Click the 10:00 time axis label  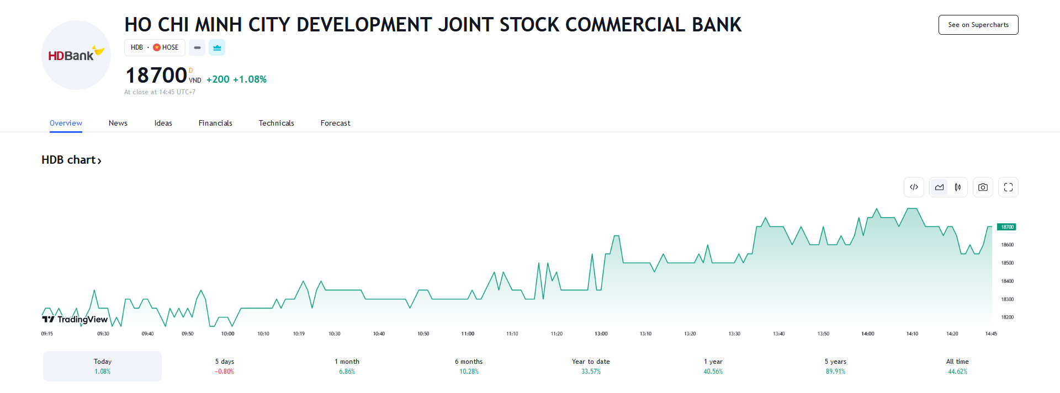click(228, 333)
